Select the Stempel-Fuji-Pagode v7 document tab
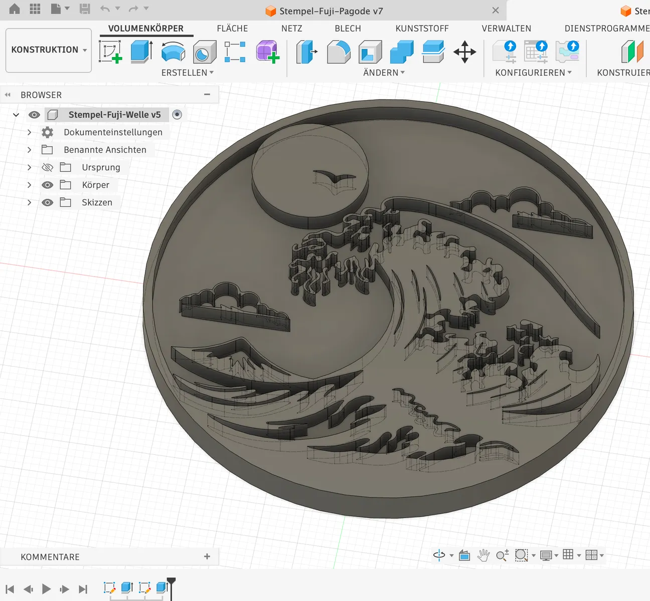The image size is (650, 601). 324,11
